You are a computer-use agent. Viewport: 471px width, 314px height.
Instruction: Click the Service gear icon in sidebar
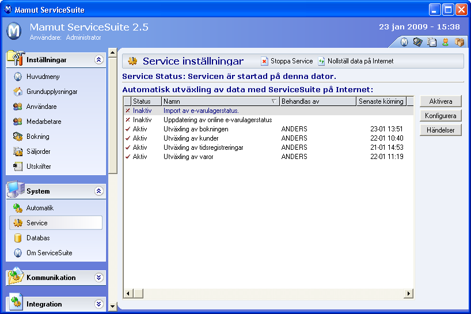point(18,223)
